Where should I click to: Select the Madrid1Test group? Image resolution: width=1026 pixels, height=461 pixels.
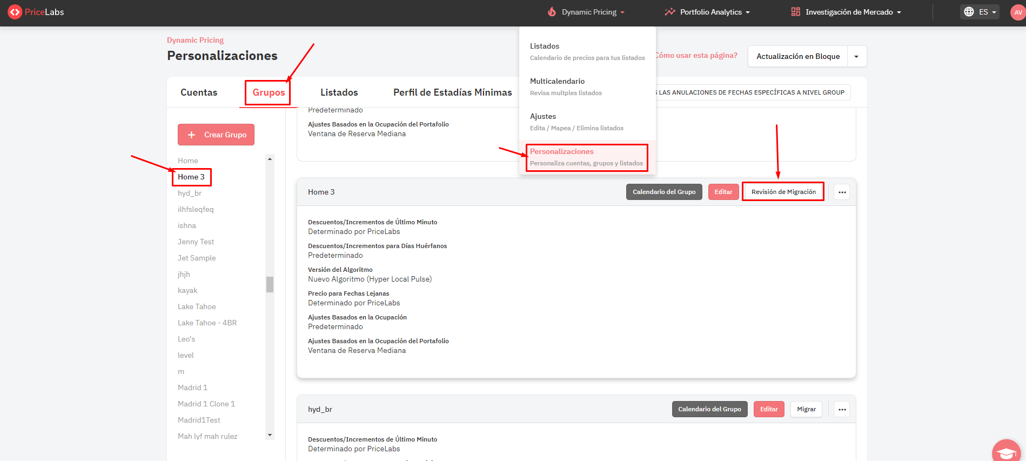199,420
